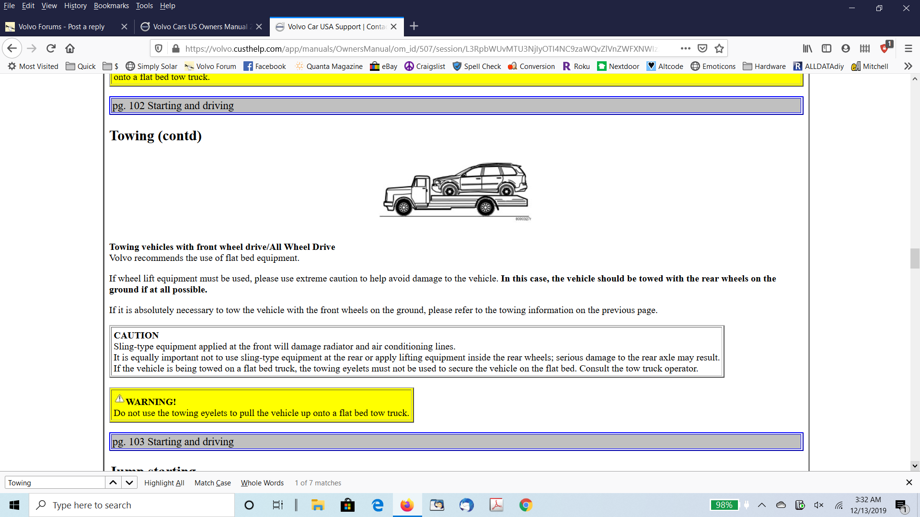Screen dimensions: 920x517
Task: Open the Library icon in the toolbar
Action: pyautogui.click(x=807, y=48)
